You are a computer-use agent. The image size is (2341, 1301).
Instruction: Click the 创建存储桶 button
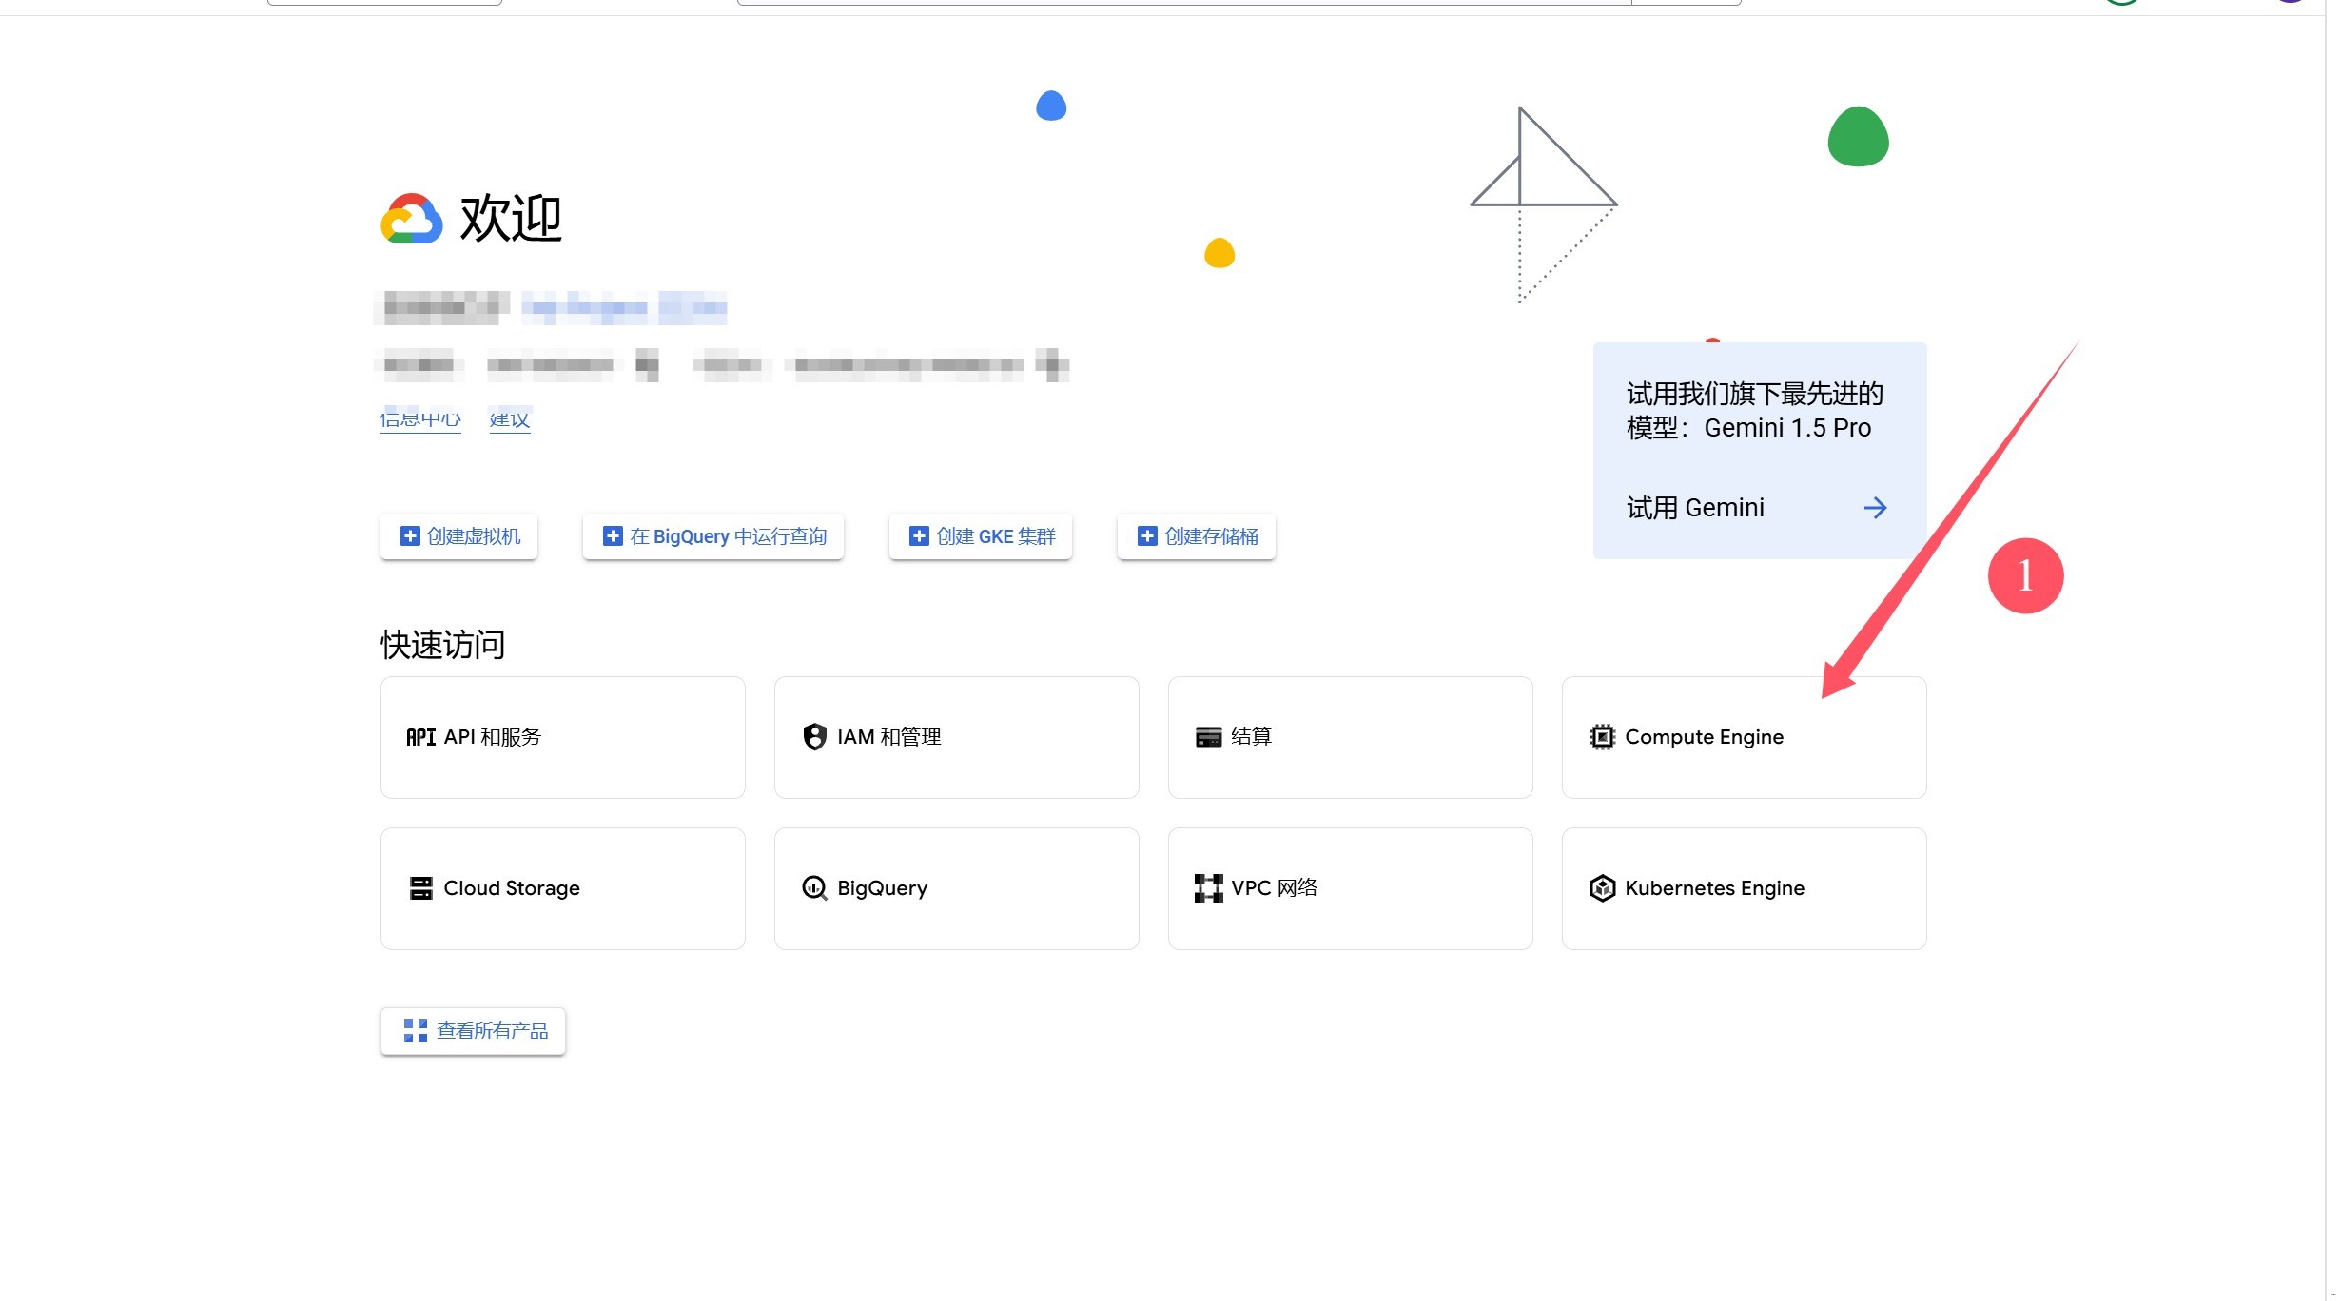(1197, 536)
